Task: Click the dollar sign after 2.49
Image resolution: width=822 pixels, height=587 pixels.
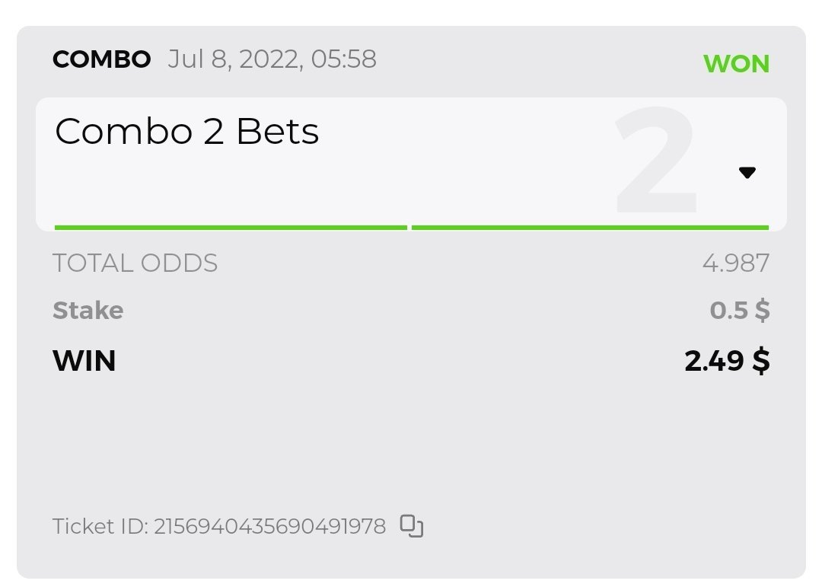Action: 760,360
